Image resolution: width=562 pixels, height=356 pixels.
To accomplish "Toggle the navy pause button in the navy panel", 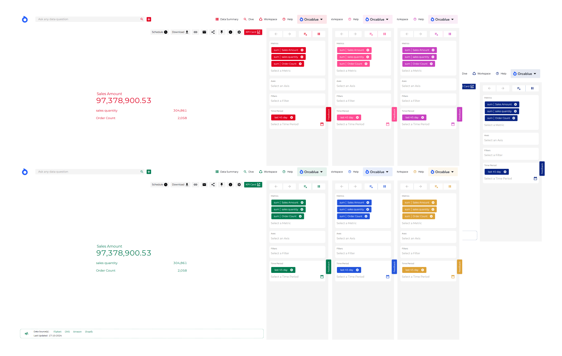I will point(532,88).
